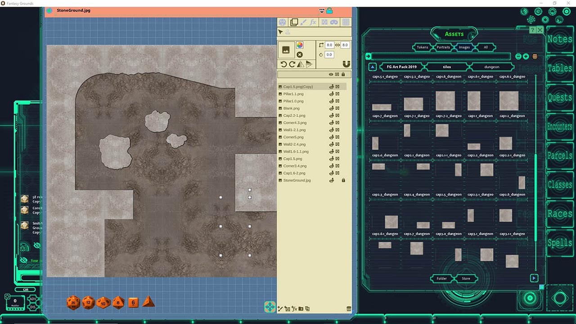This screenshot has height=324, width=576.
Task: Select the brush paint tool in the top toolbar
Action: [304, 22]
